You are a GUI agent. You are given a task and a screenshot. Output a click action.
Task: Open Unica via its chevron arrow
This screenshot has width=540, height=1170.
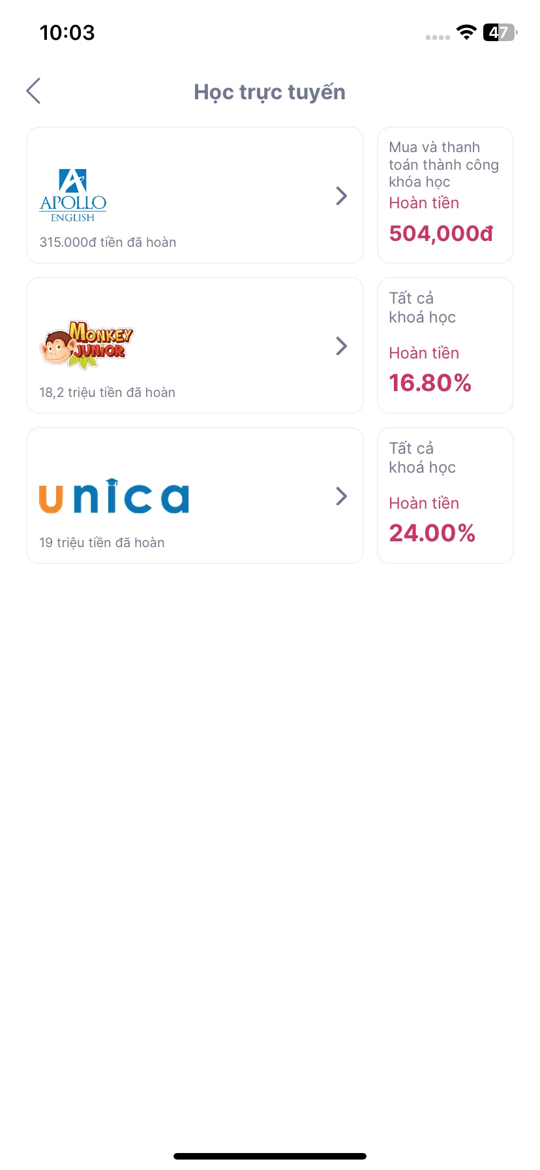[341, 496]
